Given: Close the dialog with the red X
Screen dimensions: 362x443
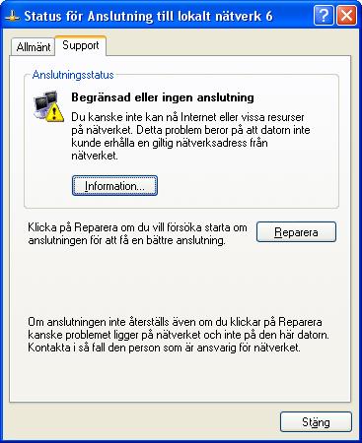Looking at the screenshot, I should pyautogui.click(x=346, y=16).
